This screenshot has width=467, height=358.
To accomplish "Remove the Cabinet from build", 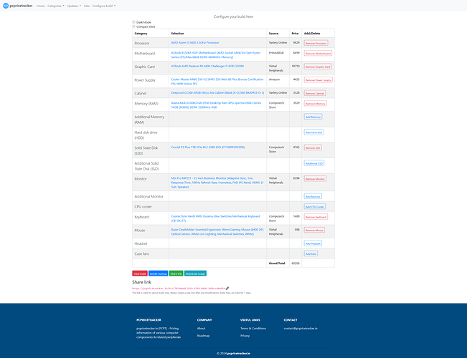I will click(315, 93).
